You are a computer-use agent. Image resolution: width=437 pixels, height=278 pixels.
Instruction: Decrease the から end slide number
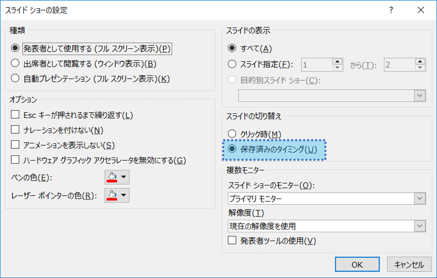coord(420,68)
